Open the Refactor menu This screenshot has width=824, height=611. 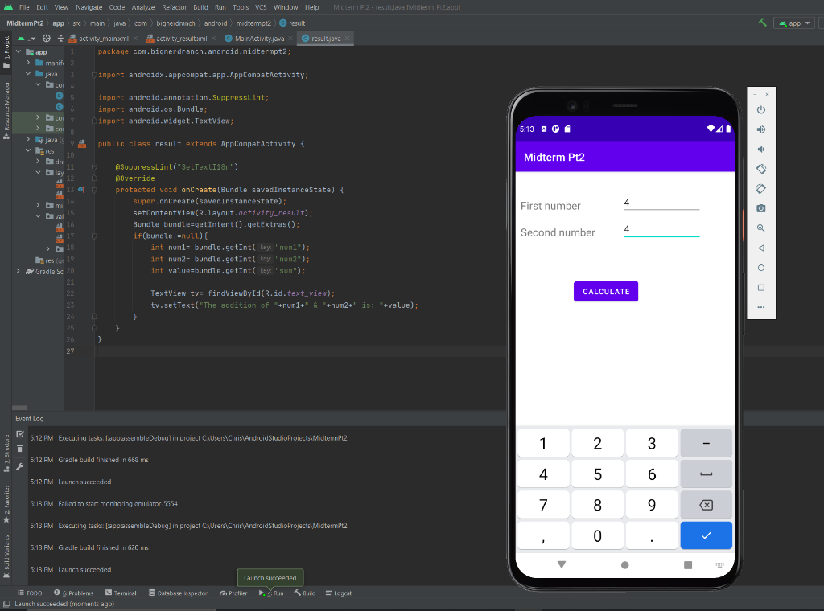point(174,7)
